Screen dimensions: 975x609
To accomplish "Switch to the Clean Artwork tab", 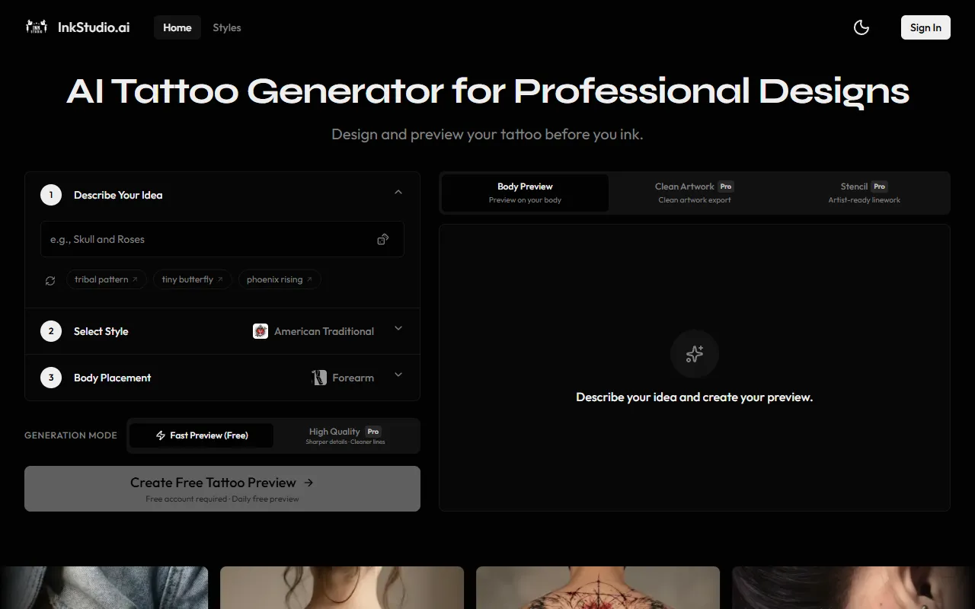I will pos(694,193).
